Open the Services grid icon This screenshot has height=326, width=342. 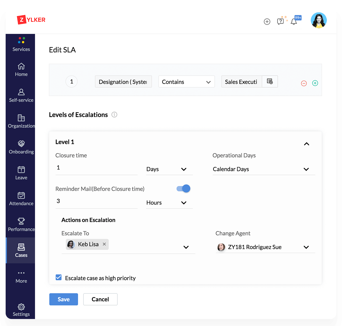(21, 40)
